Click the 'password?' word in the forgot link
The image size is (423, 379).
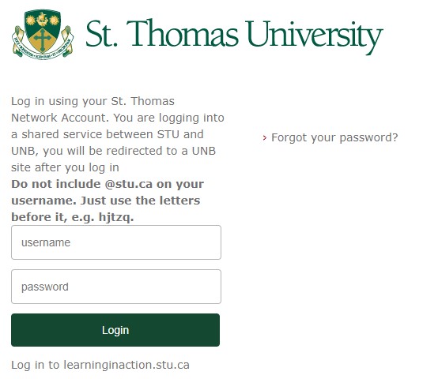coord(368,137)
